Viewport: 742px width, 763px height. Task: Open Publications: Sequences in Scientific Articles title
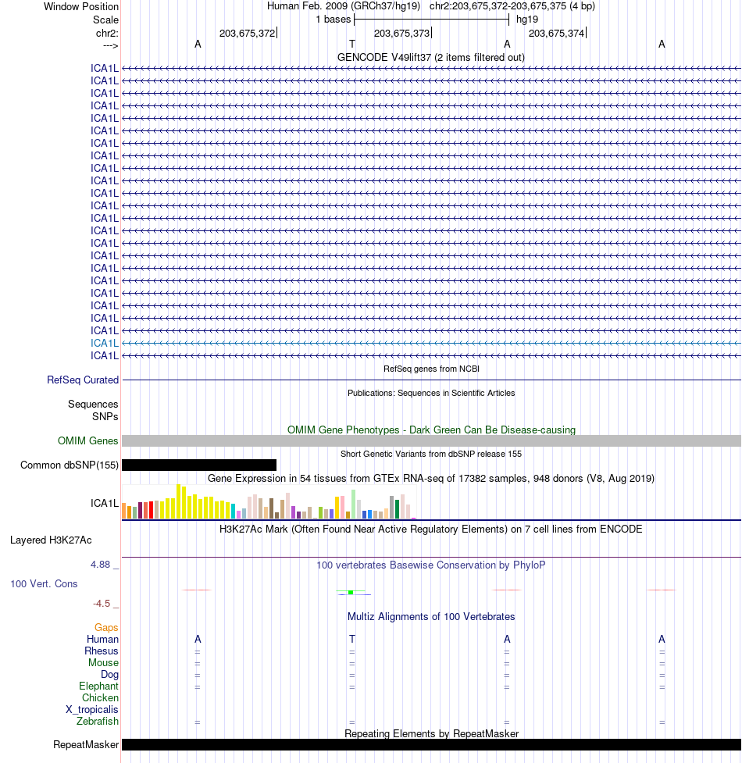(431, 393)
